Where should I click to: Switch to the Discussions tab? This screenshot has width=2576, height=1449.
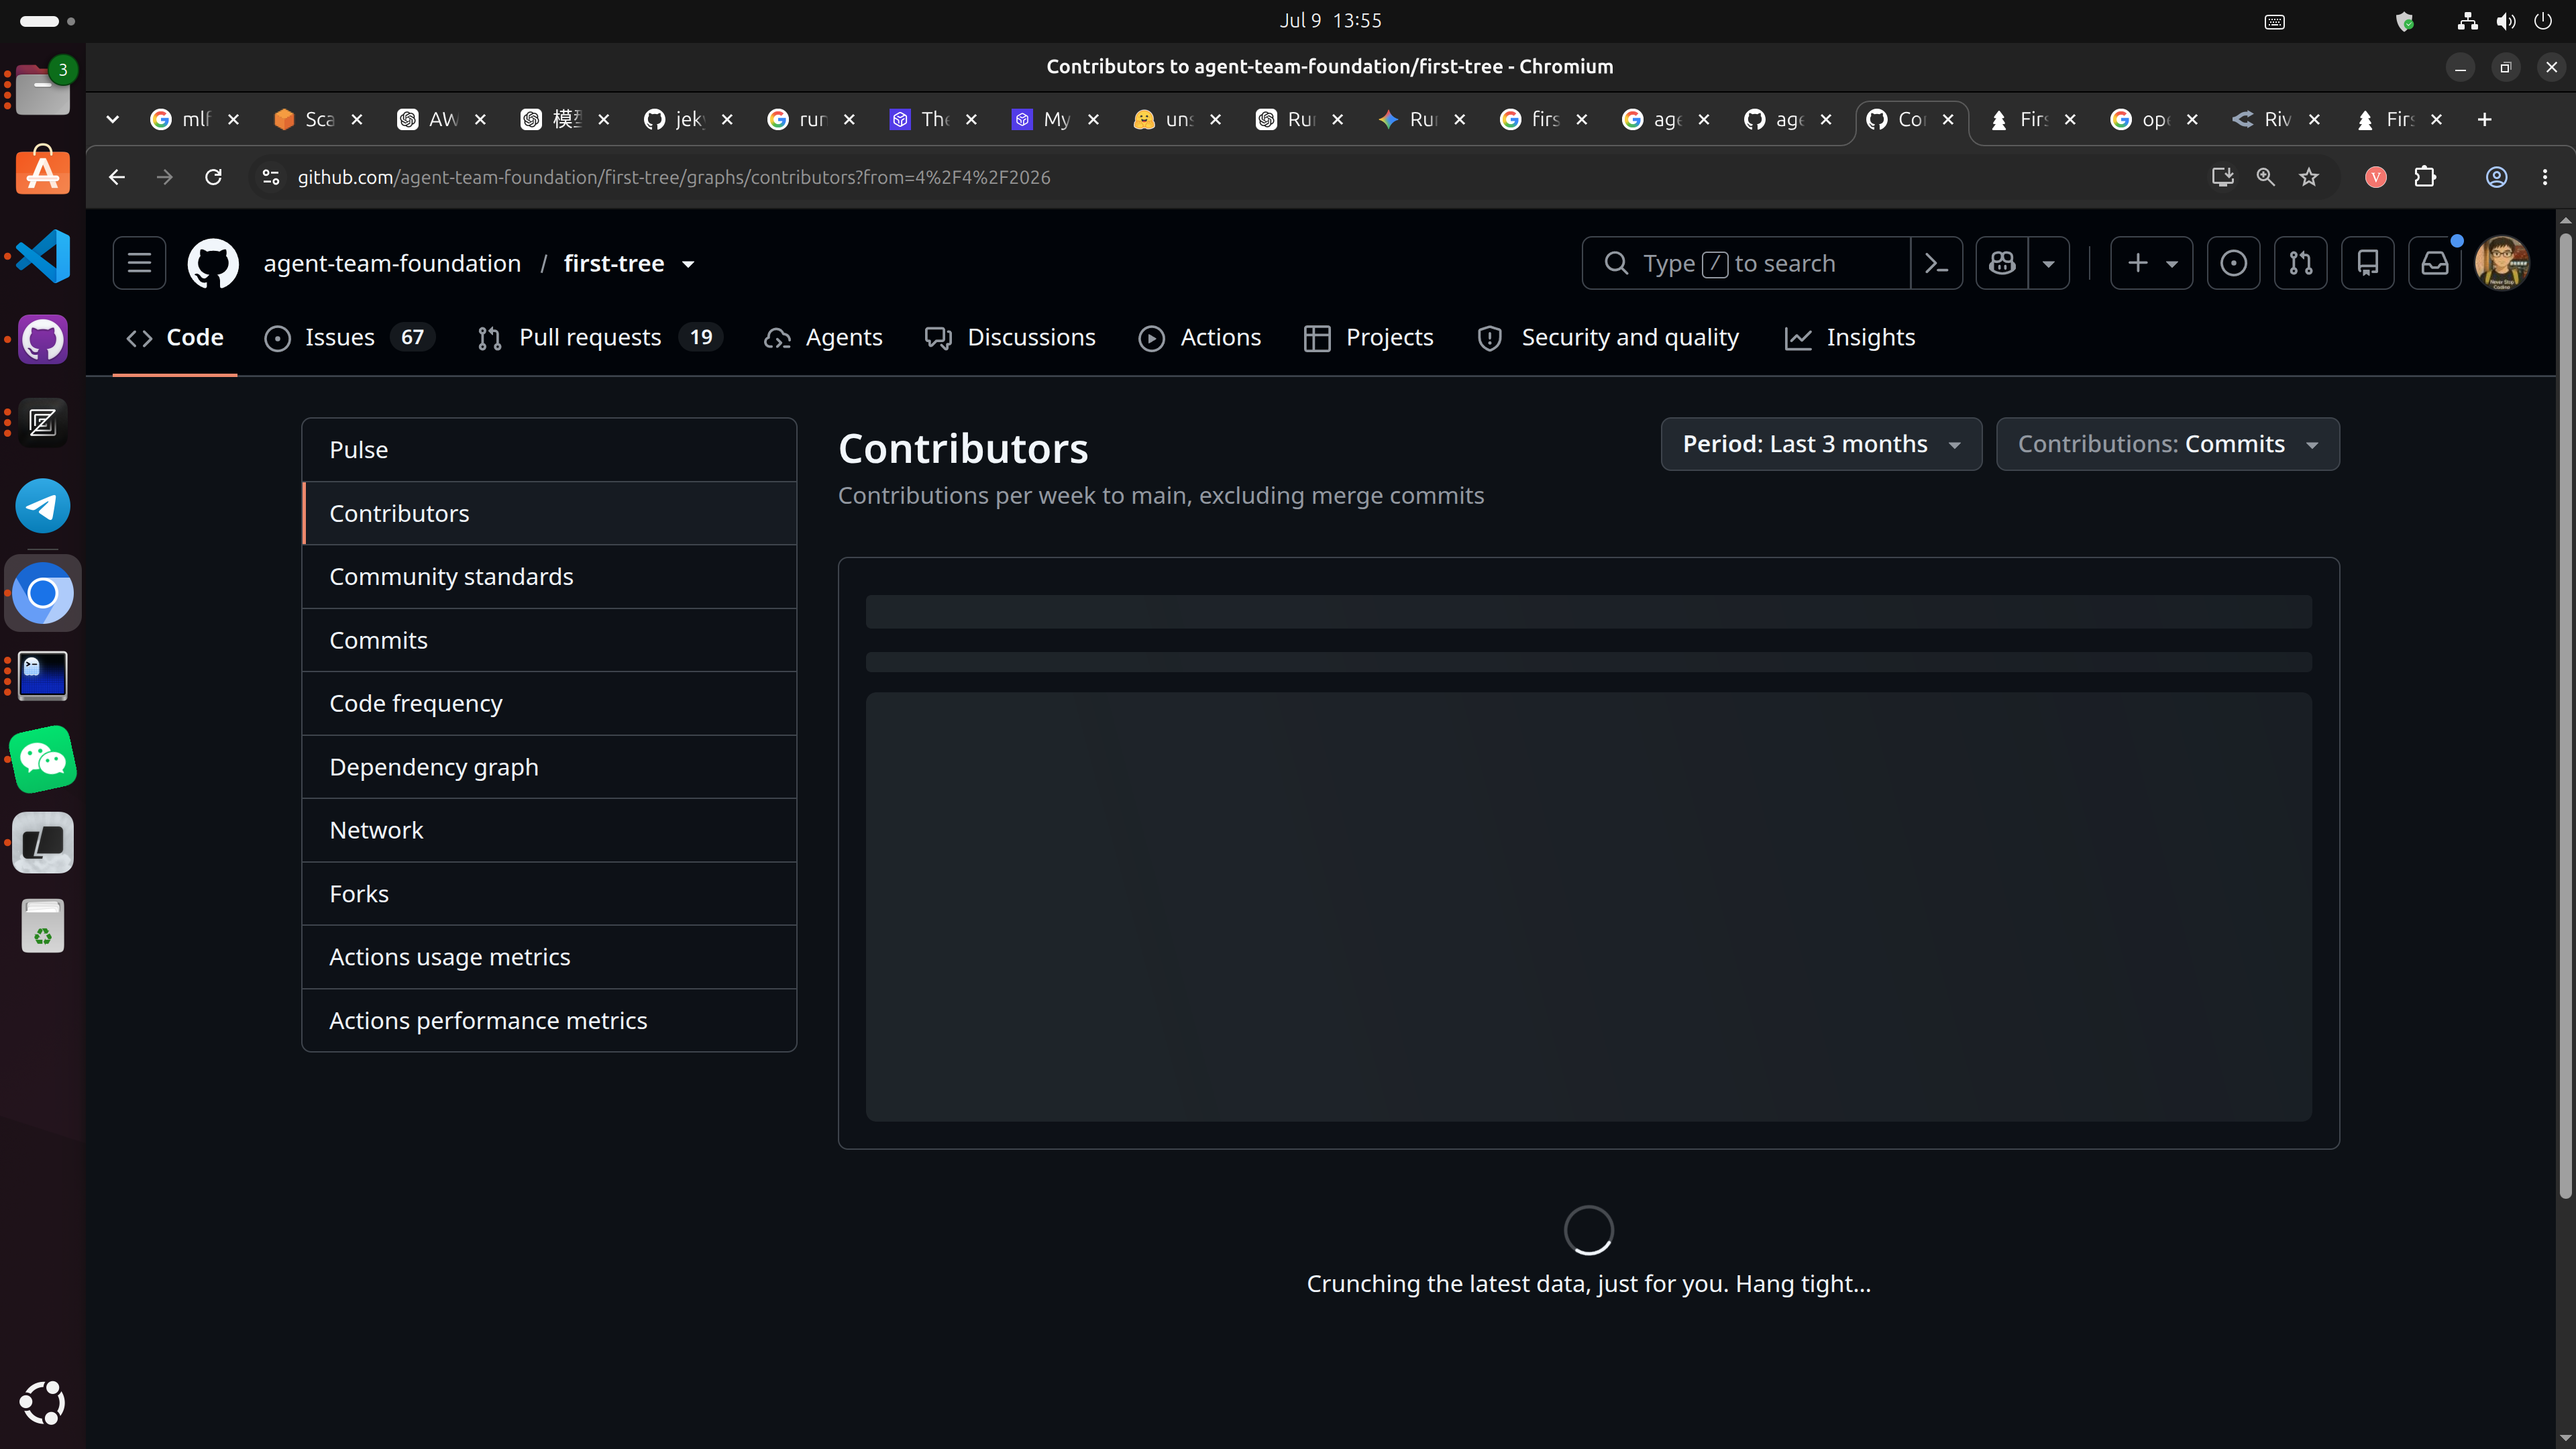click(1010, 337)
